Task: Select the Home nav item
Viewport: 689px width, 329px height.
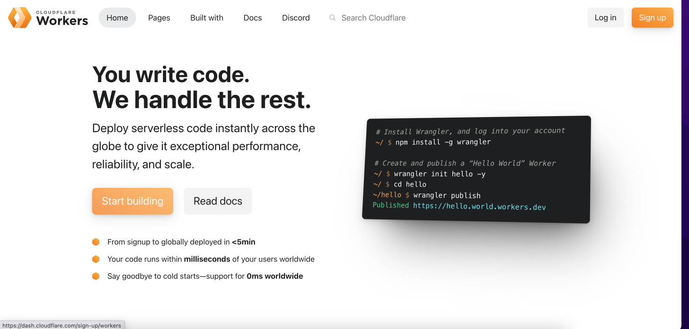Action: point(117,17)
